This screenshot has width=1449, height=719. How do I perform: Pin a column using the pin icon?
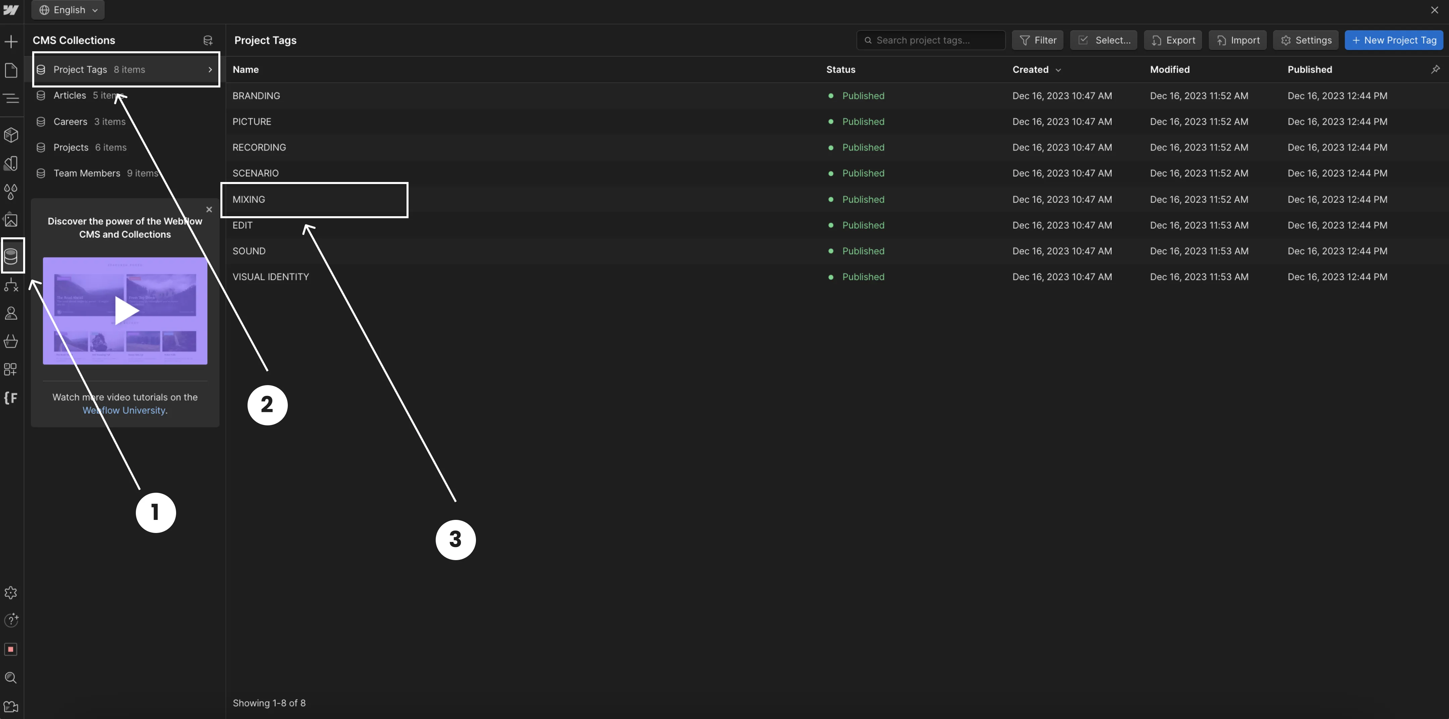[x=1436, y=69]
